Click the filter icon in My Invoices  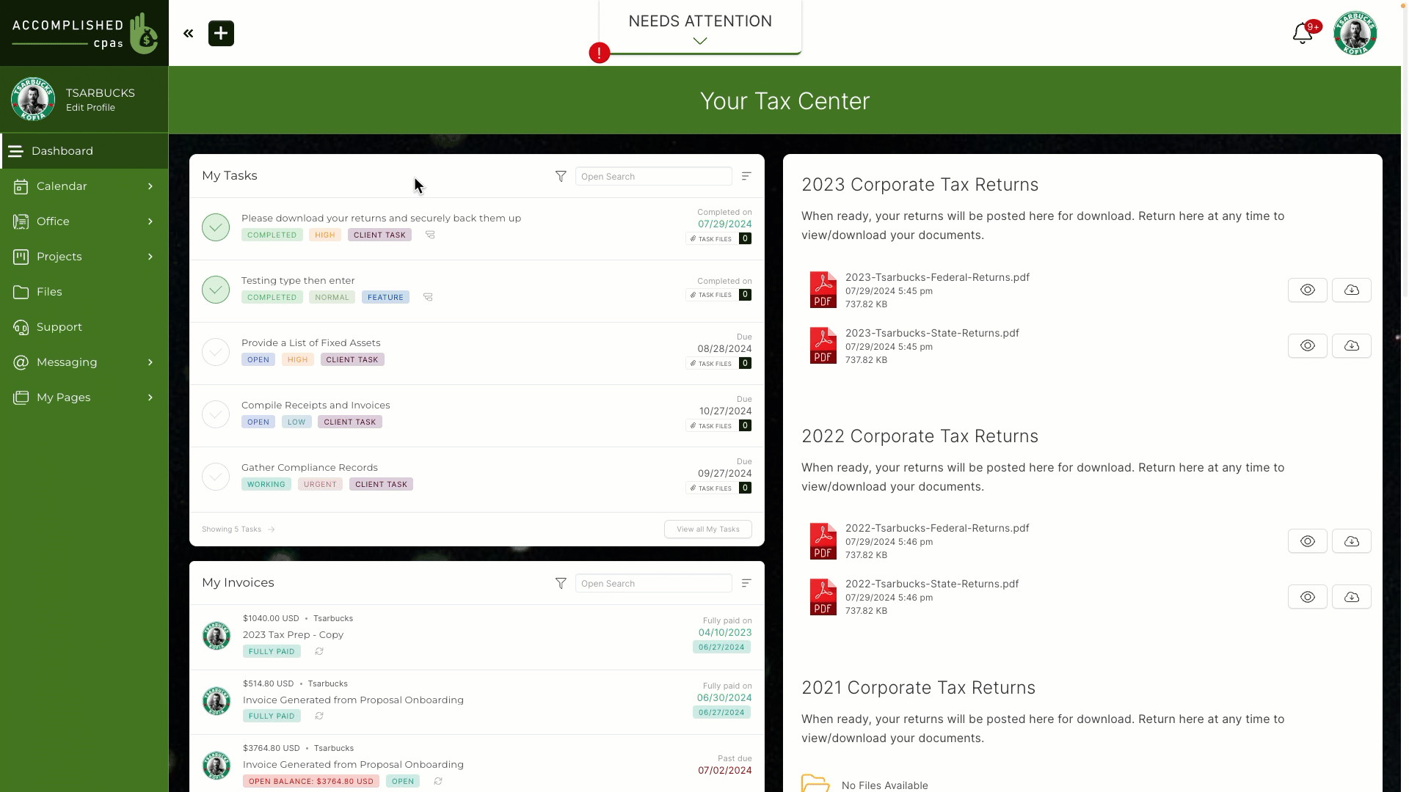point(559,583)
